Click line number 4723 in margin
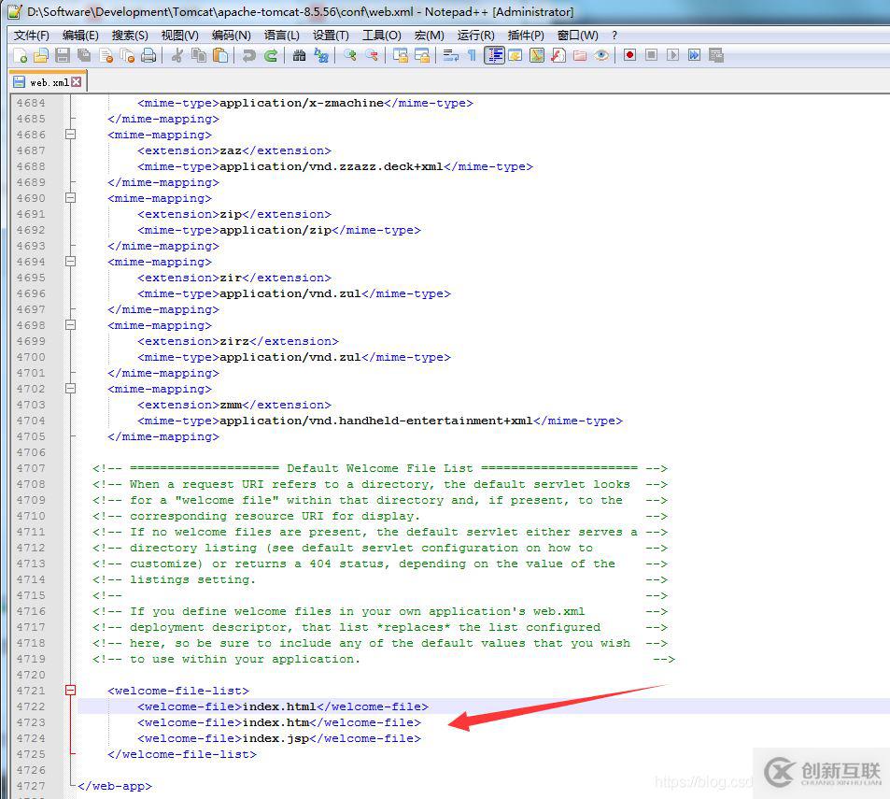Screen dimensions: 890x799 pos(31,722)
